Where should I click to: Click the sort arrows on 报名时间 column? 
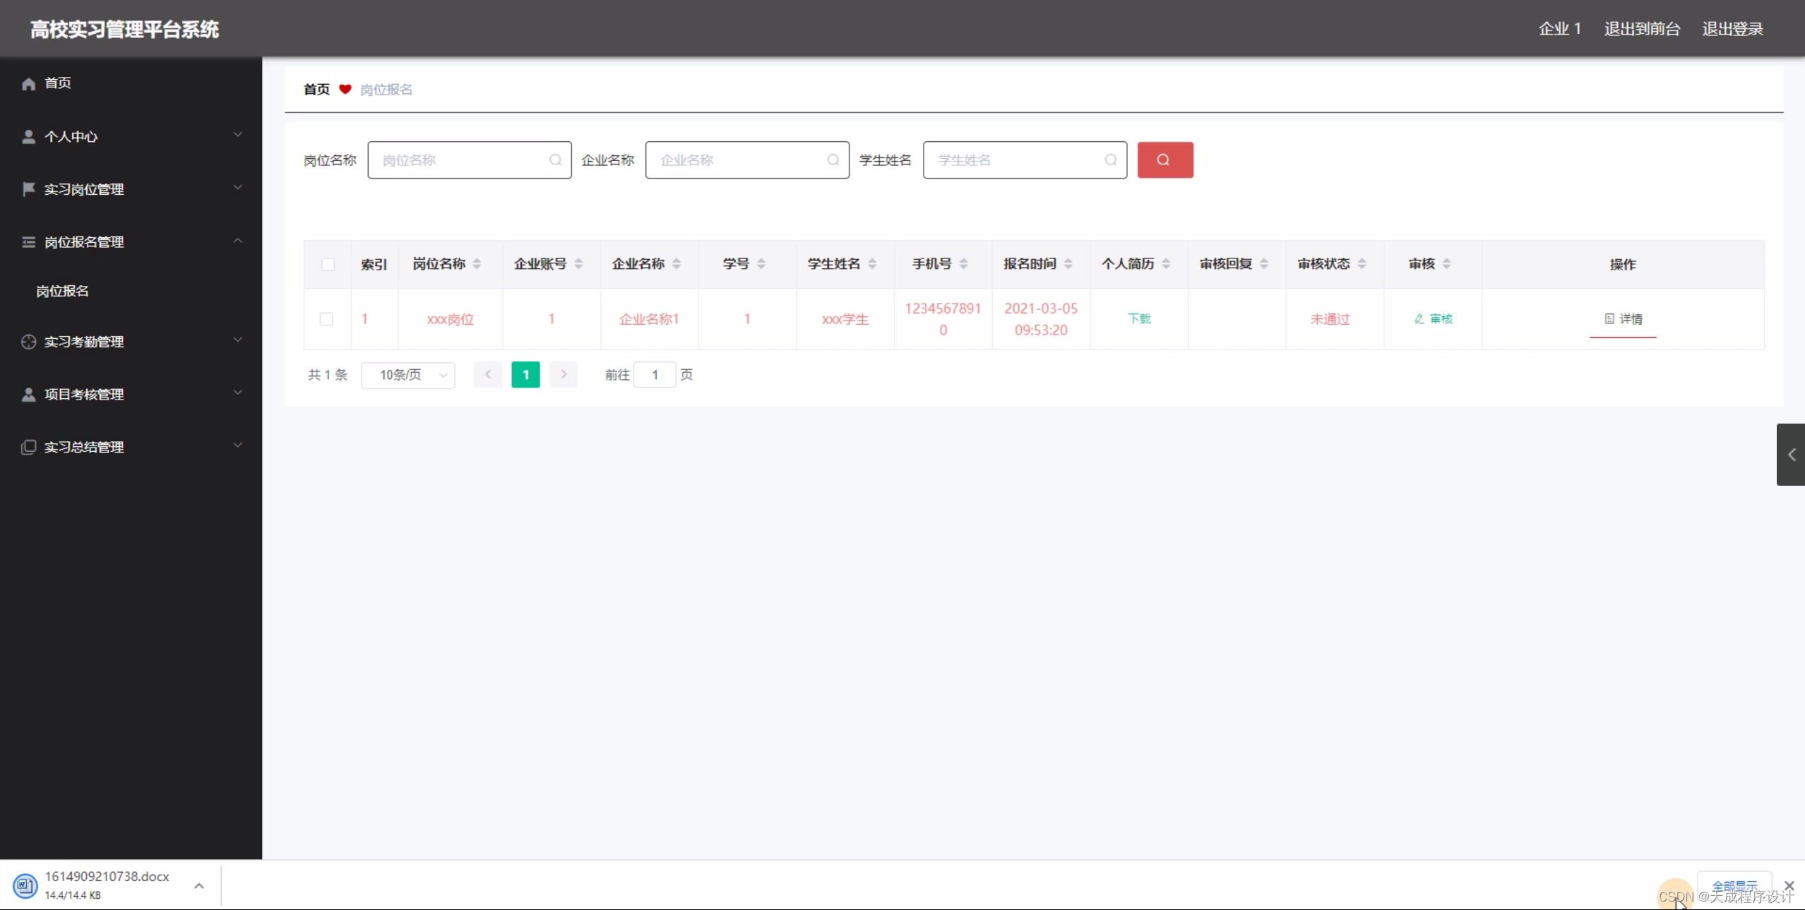tap(1068, 264)
